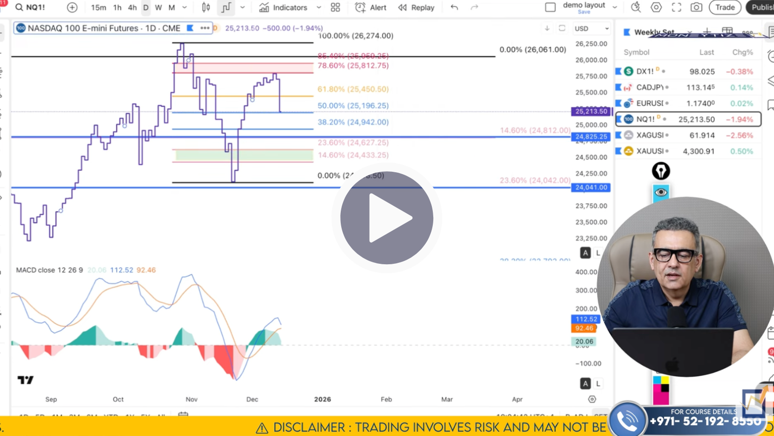Switch to the 4h timeframe
This screenshot has height=436, width=774.
(x=132, y=8)
